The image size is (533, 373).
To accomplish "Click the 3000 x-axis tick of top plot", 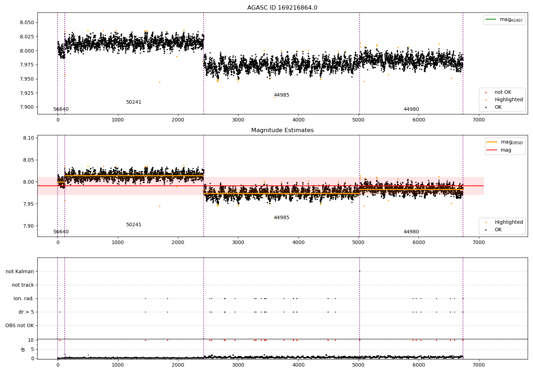I will click(238, 120).
